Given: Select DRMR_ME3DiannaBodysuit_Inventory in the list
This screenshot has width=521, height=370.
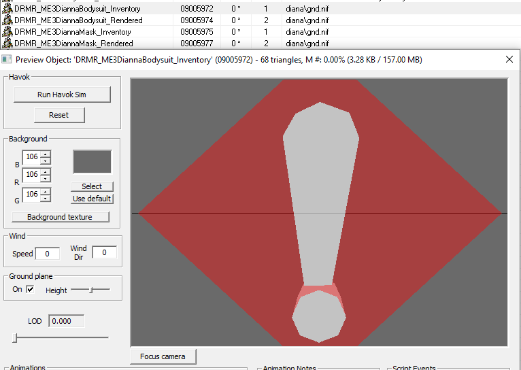Looking at the screenshot, I should click(x=77, y=9).
